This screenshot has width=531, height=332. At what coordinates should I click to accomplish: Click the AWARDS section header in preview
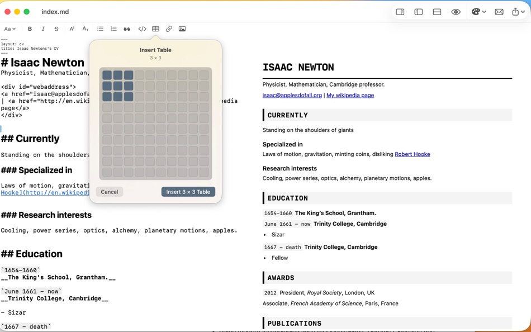click(x=387, y=278)
